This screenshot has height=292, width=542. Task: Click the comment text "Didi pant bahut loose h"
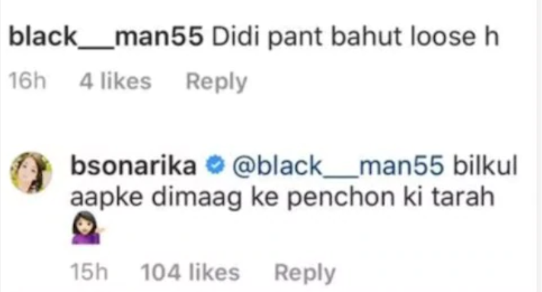click(356, 37)
